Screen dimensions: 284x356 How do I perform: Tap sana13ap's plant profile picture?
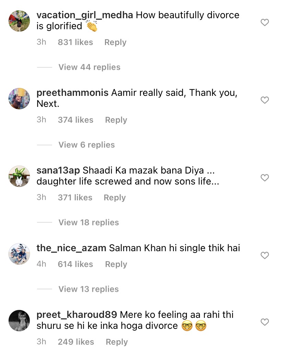19,176
